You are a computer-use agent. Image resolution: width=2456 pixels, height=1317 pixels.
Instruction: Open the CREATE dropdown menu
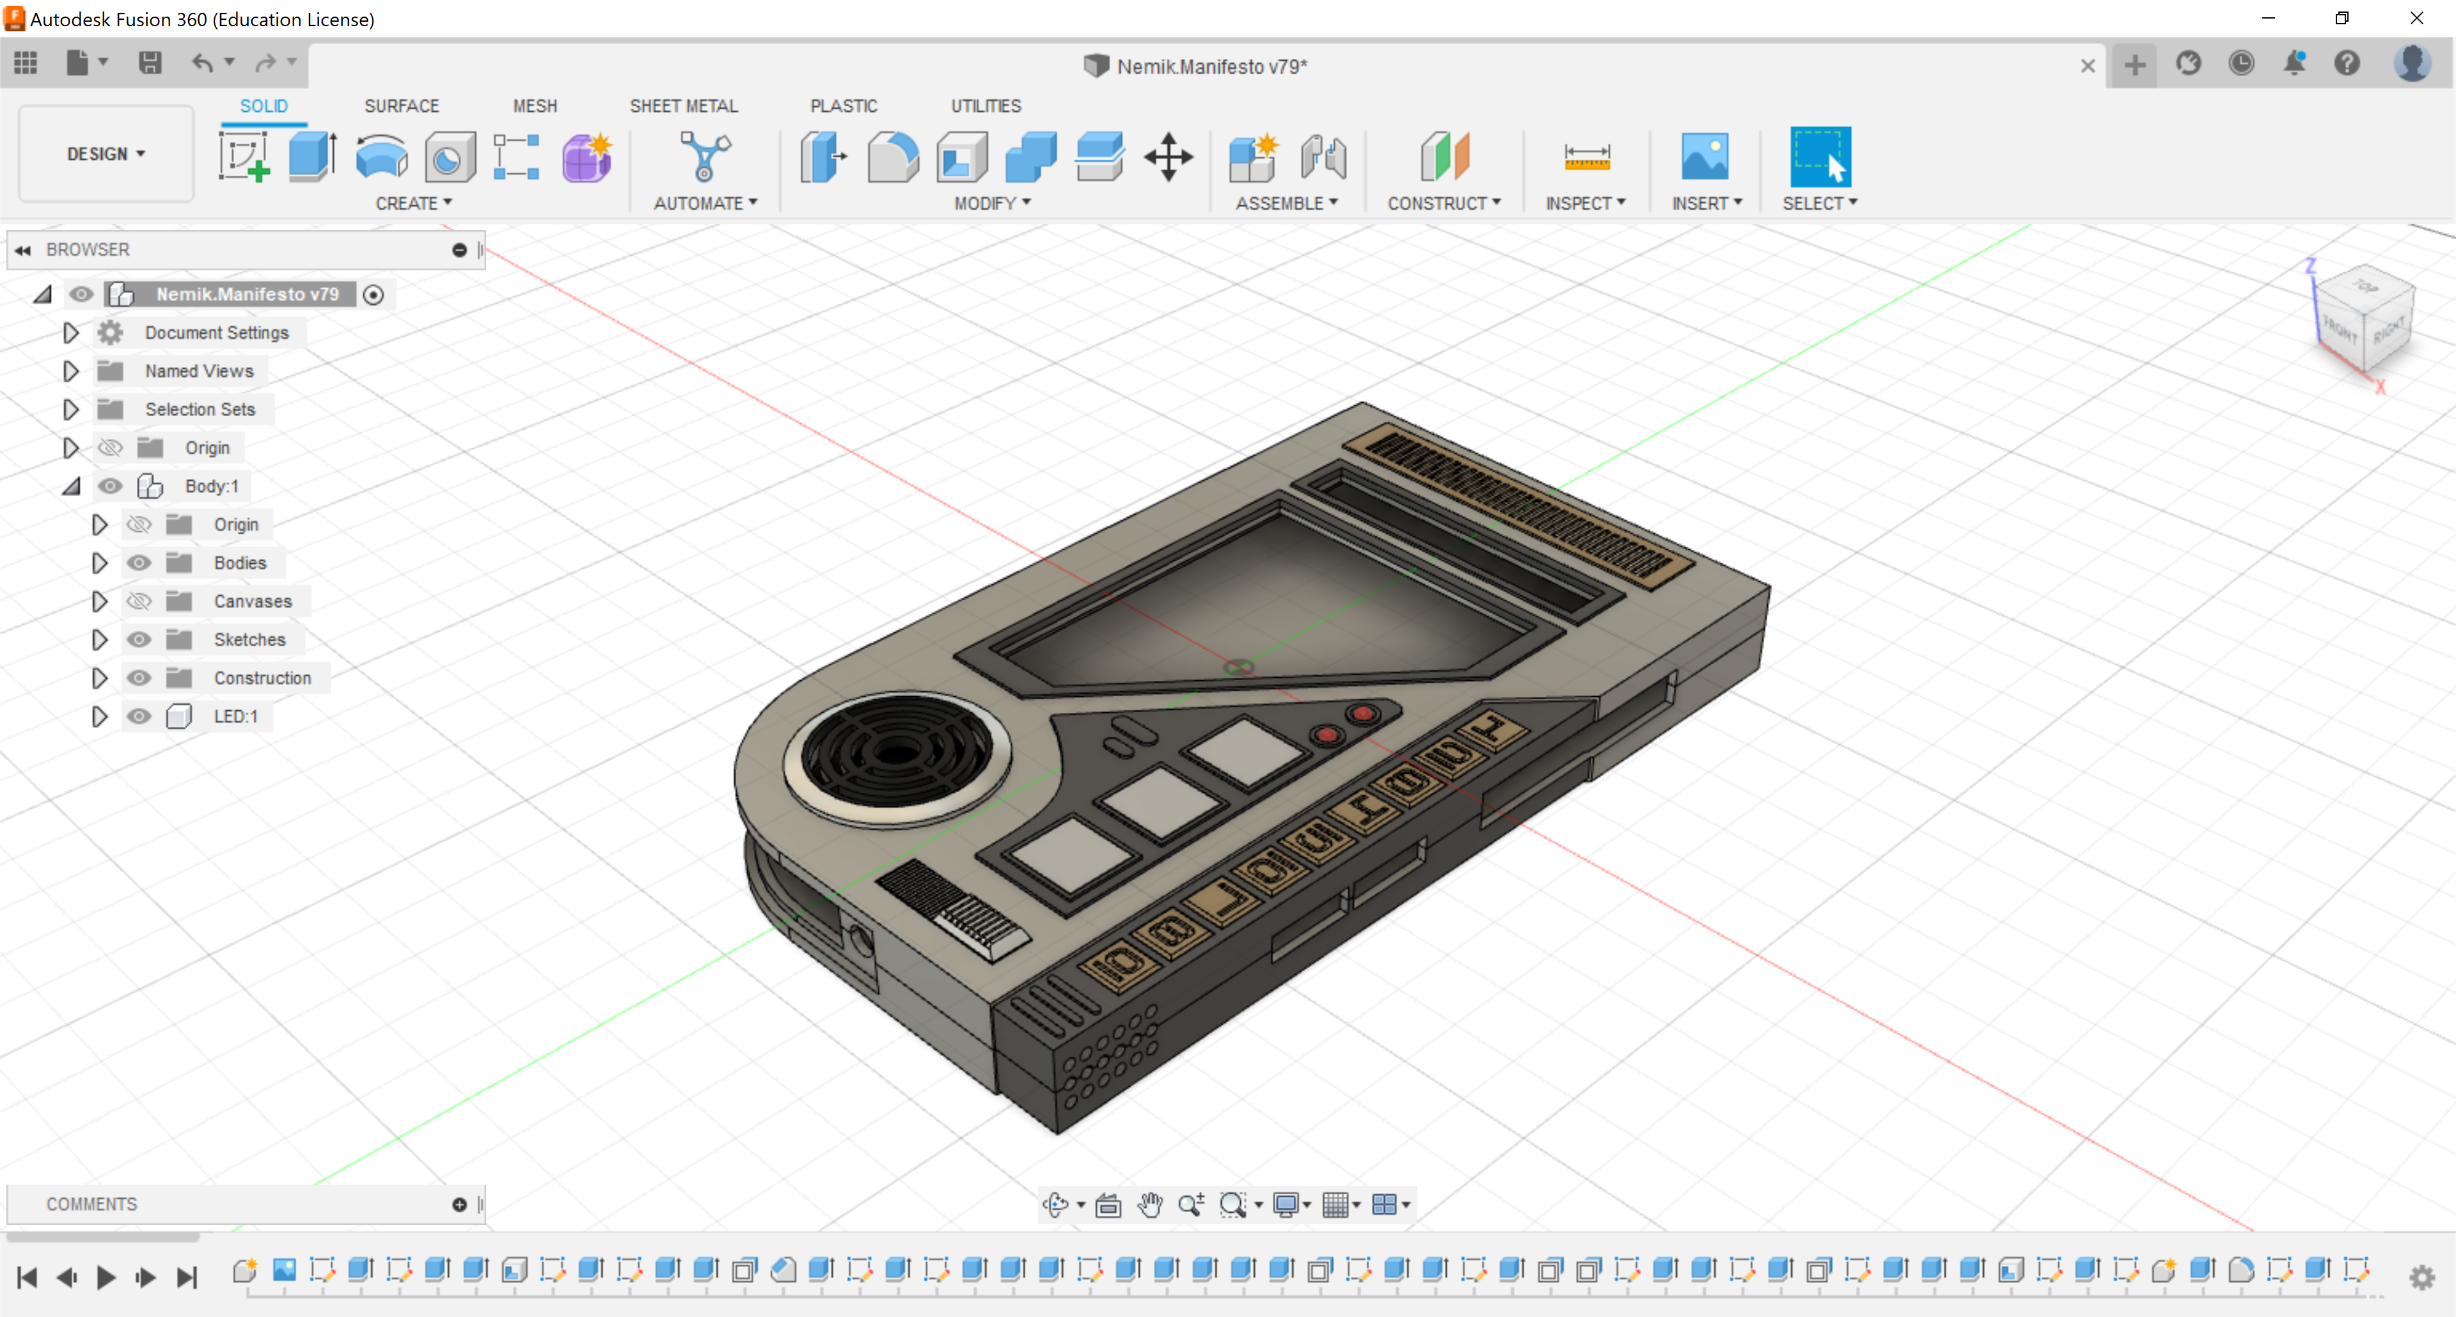click(x=414, y=203)
